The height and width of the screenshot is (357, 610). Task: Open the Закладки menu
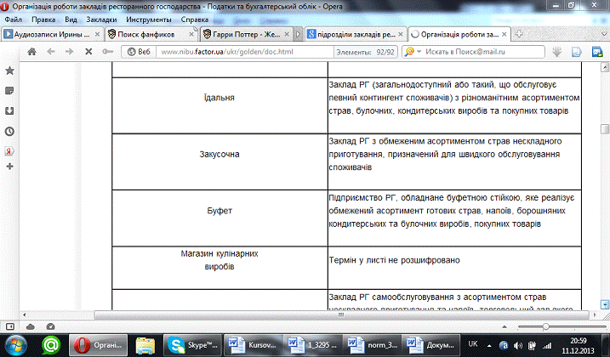[101, 20]
